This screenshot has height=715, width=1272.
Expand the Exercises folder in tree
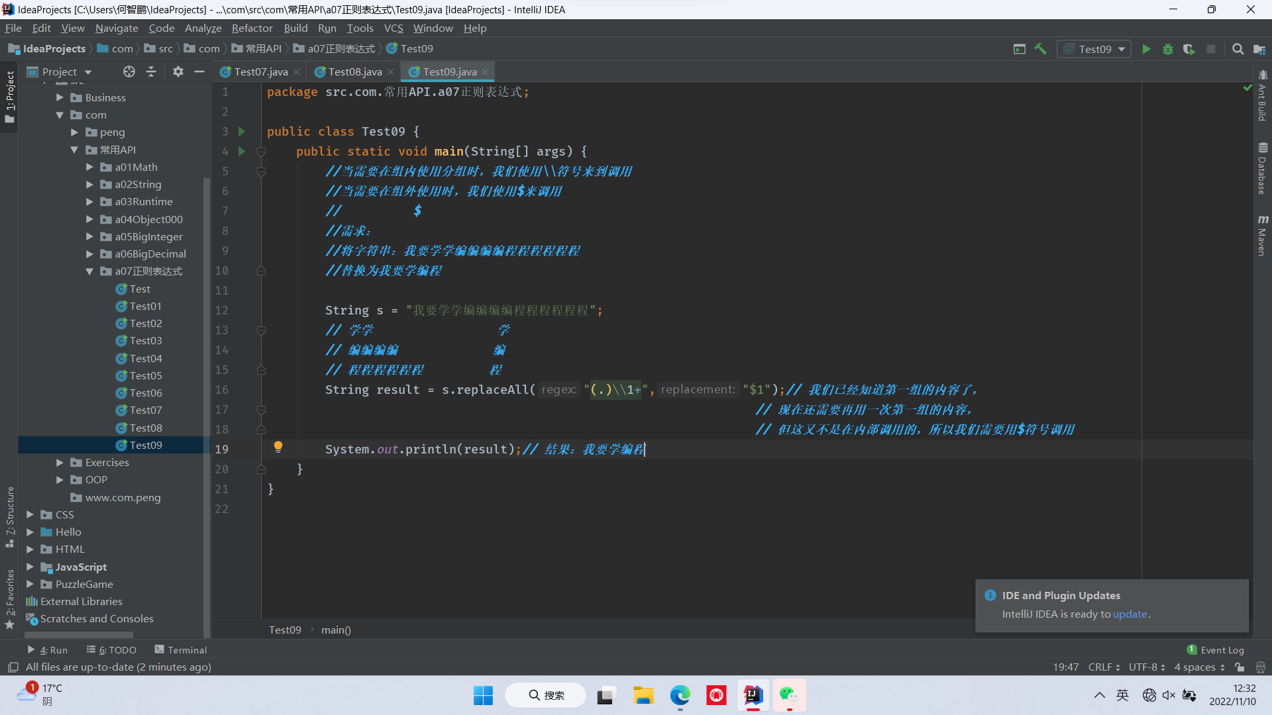coord(60,463)
